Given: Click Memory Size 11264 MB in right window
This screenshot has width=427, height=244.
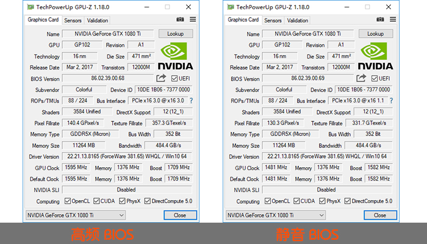Looking at the screenshot, I should (284, 145).
